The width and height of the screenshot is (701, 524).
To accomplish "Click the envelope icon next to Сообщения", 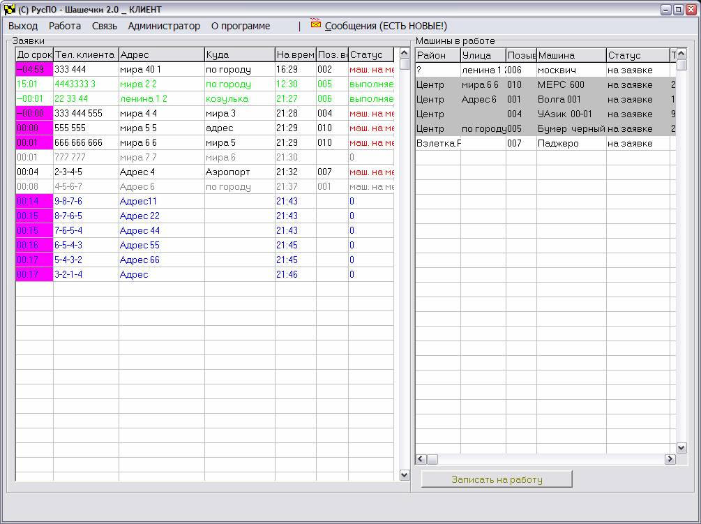I will [316, 24].
